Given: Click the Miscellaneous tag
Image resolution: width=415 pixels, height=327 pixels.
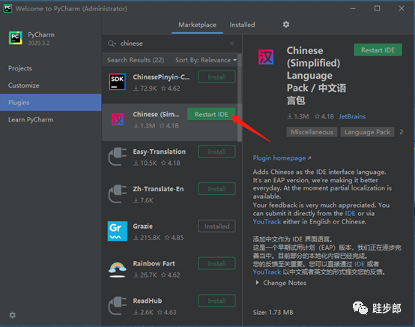Looking at the screenshot, I should (x=312, y=132).
